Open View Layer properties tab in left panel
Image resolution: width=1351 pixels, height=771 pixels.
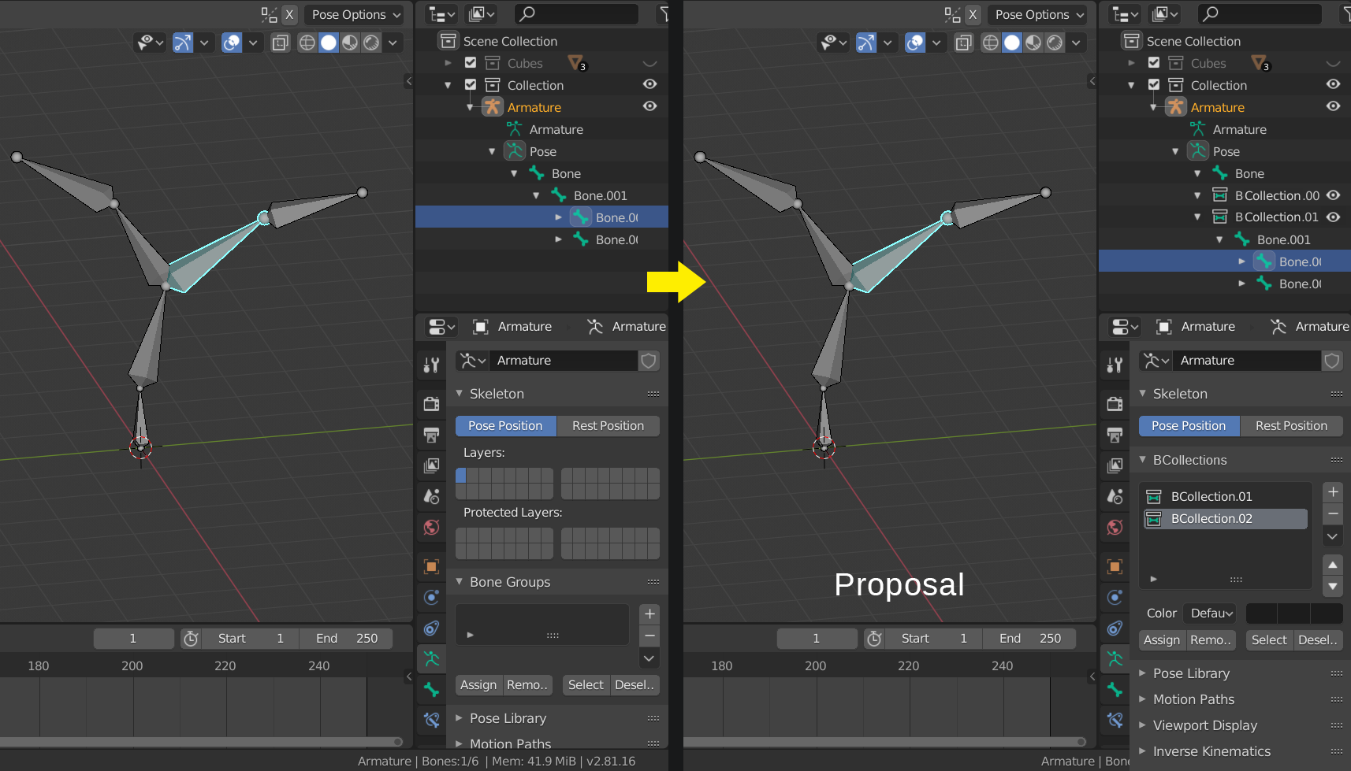coord(431,465)
